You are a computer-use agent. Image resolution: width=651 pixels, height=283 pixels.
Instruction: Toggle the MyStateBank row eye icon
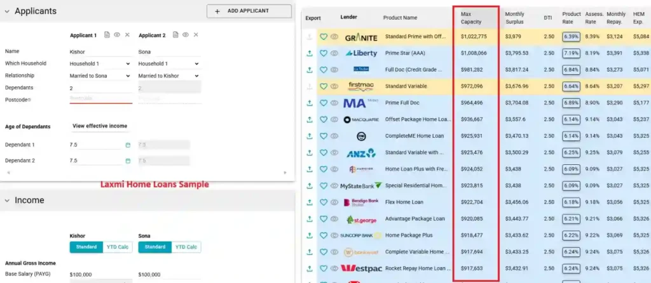[x=334, y=186]
